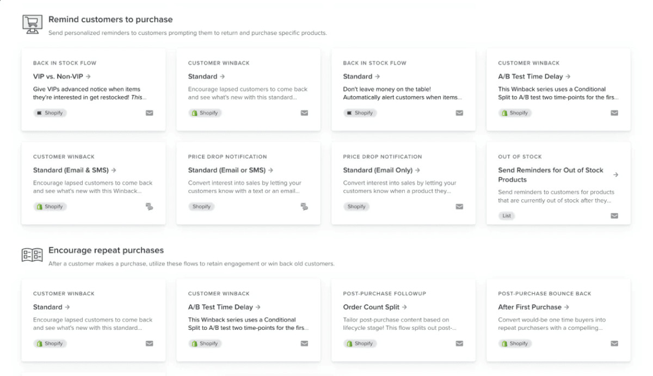Click the email icon on After First Purchase card
The height and width of the screenshot is (376, 653).
click(x=614, y=344)
